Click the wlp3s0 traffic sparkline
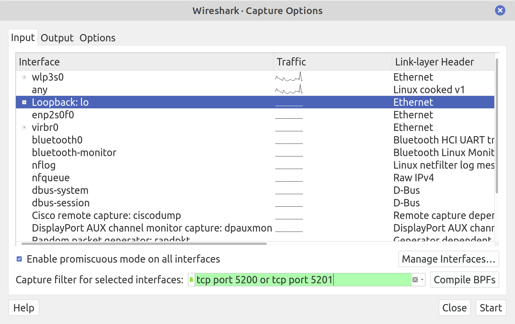 tap(289, 77)
